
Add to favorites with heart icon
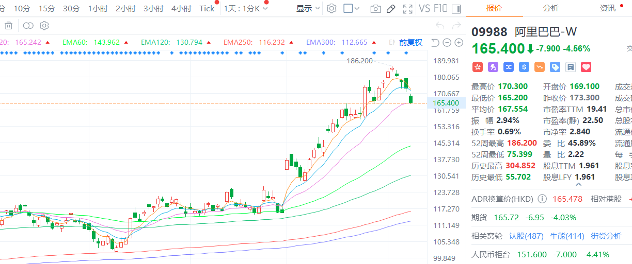point(586,67)
